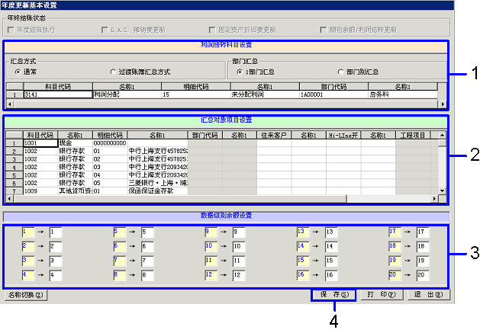Click the 名称切换(Z) button
Screen dimensions: 480x333
tap(27, 294)
